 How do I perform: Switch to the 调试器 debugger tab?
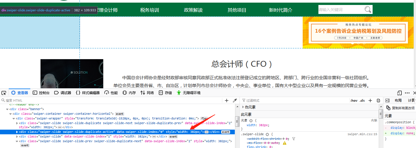click(x=63, y=93)
